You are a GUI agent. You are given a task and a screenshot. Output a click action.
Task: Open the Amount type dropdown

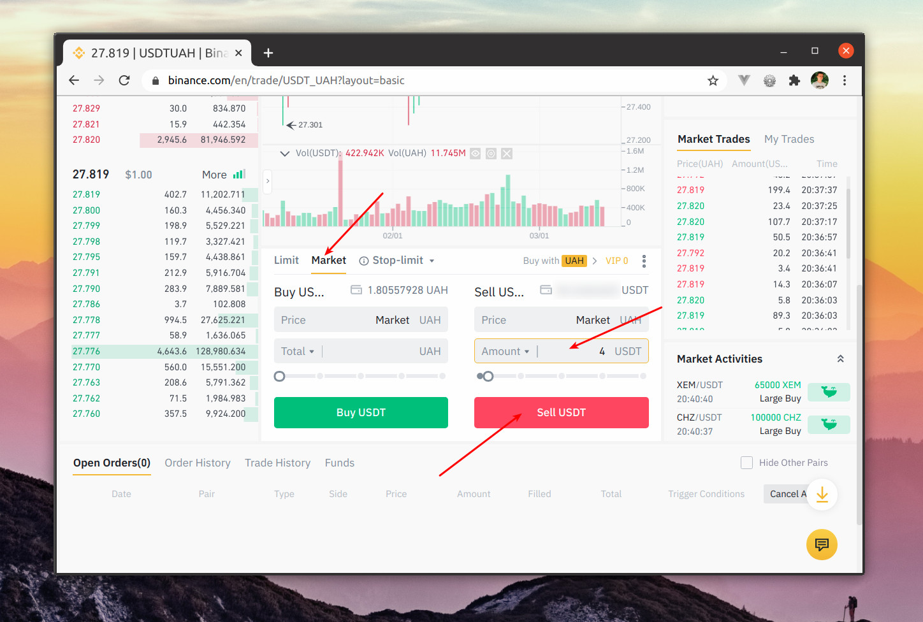505,351
